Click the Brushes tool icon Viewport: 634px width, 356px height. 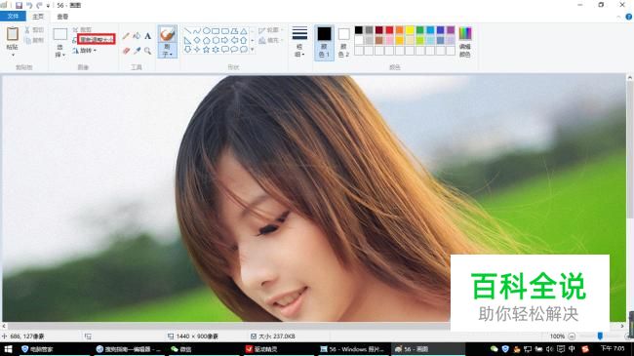(x=168, y=34)
